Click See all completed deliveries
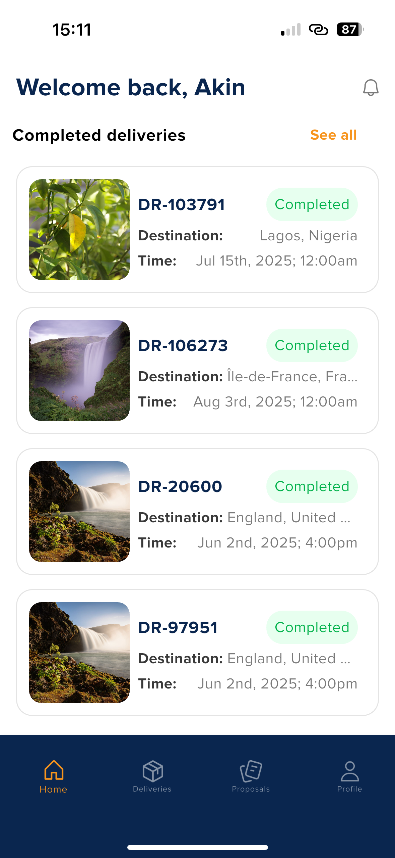395x858 pixels. click(333, 135)
